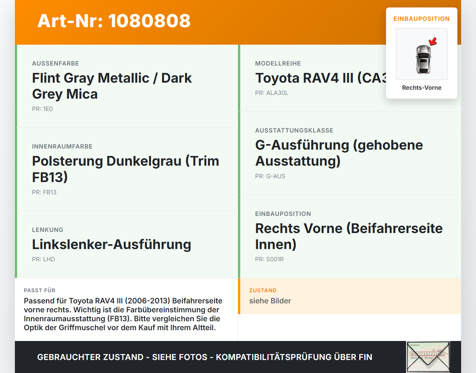Click the G-Ausführung (gehobene Ausstattung) text
The width and height of the screenshot is (476, 373).
pos(339,153)
